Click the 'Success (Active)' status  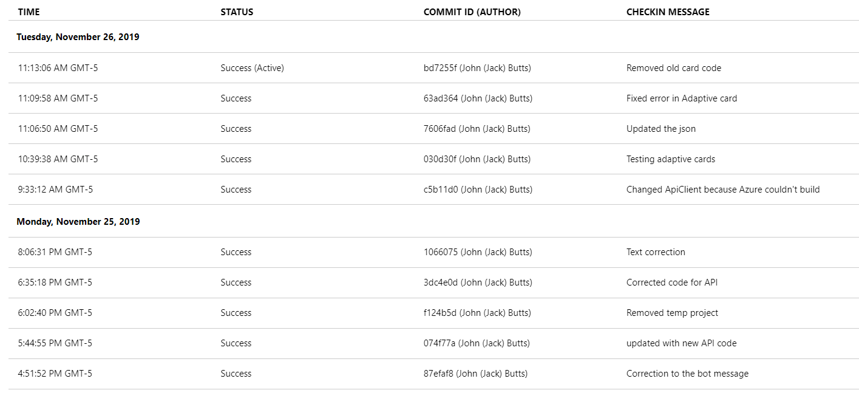click(x=252, y=68)
